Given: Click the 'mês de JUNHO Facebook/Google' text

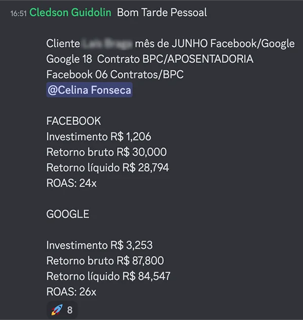Looking at the screenshot, I should [215, 44].
